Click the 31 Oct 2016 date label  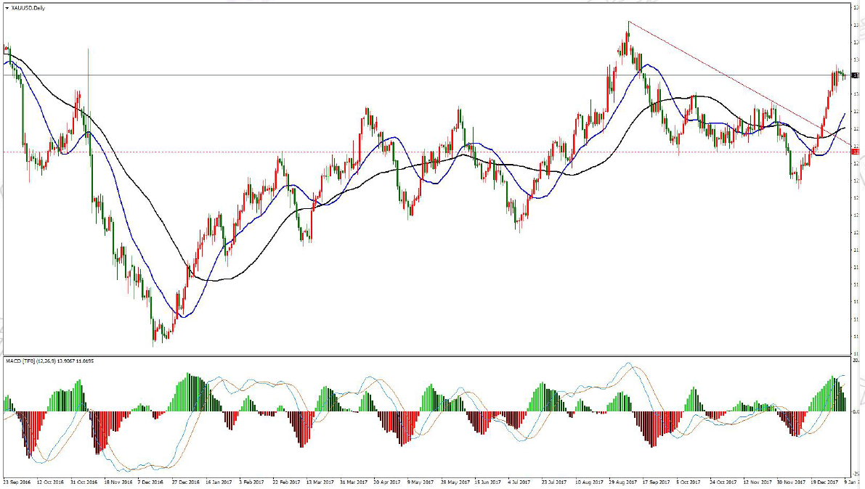[84, 482]
